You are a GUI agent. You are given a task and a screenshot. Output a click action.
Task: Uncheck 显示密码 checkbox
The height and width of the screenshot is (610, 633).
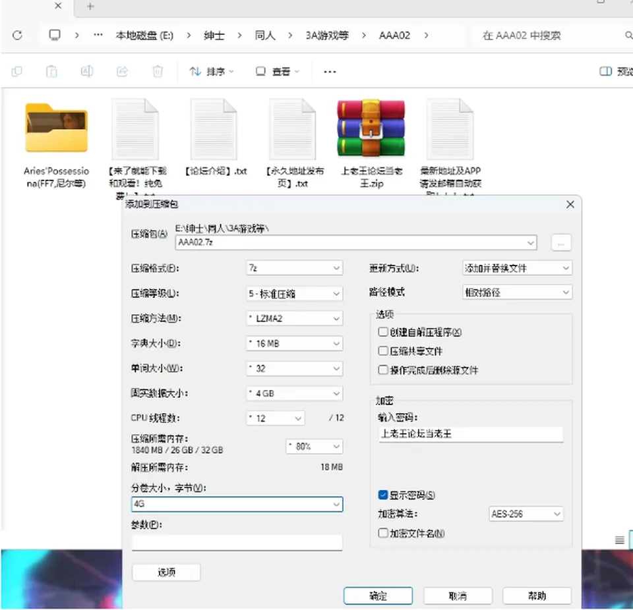point(382,495)
